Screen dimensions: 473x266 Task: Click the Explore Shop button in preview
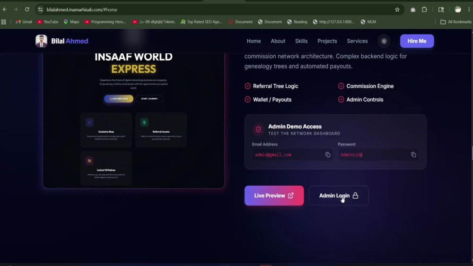click(119, 99)
